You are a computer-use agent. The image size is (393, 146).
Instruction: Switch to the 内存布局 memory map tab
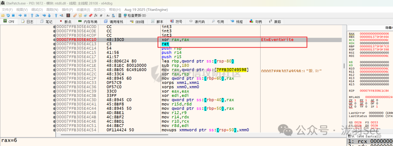tap(87, 22)
